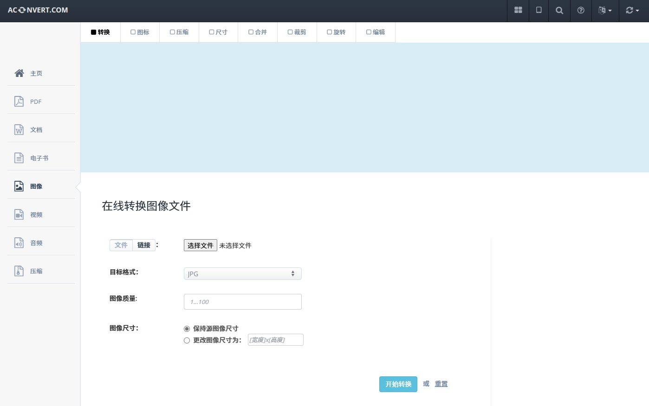Screen dimensions: 649x406
Task: Click the 重置 link
Action: coord(441,384)
